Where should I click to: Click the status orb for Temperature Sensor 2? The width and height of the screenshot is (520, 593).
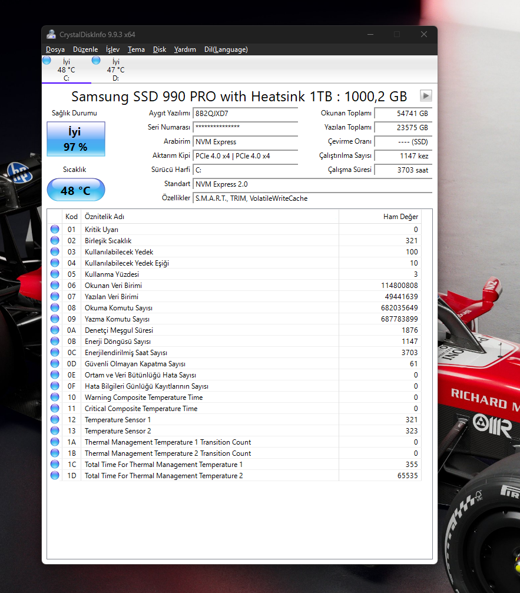click(55, 430)
